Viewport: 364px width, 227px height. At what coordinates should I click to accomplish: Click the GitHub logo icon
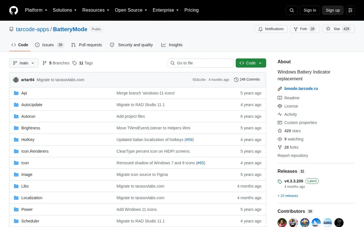(14, 10)
